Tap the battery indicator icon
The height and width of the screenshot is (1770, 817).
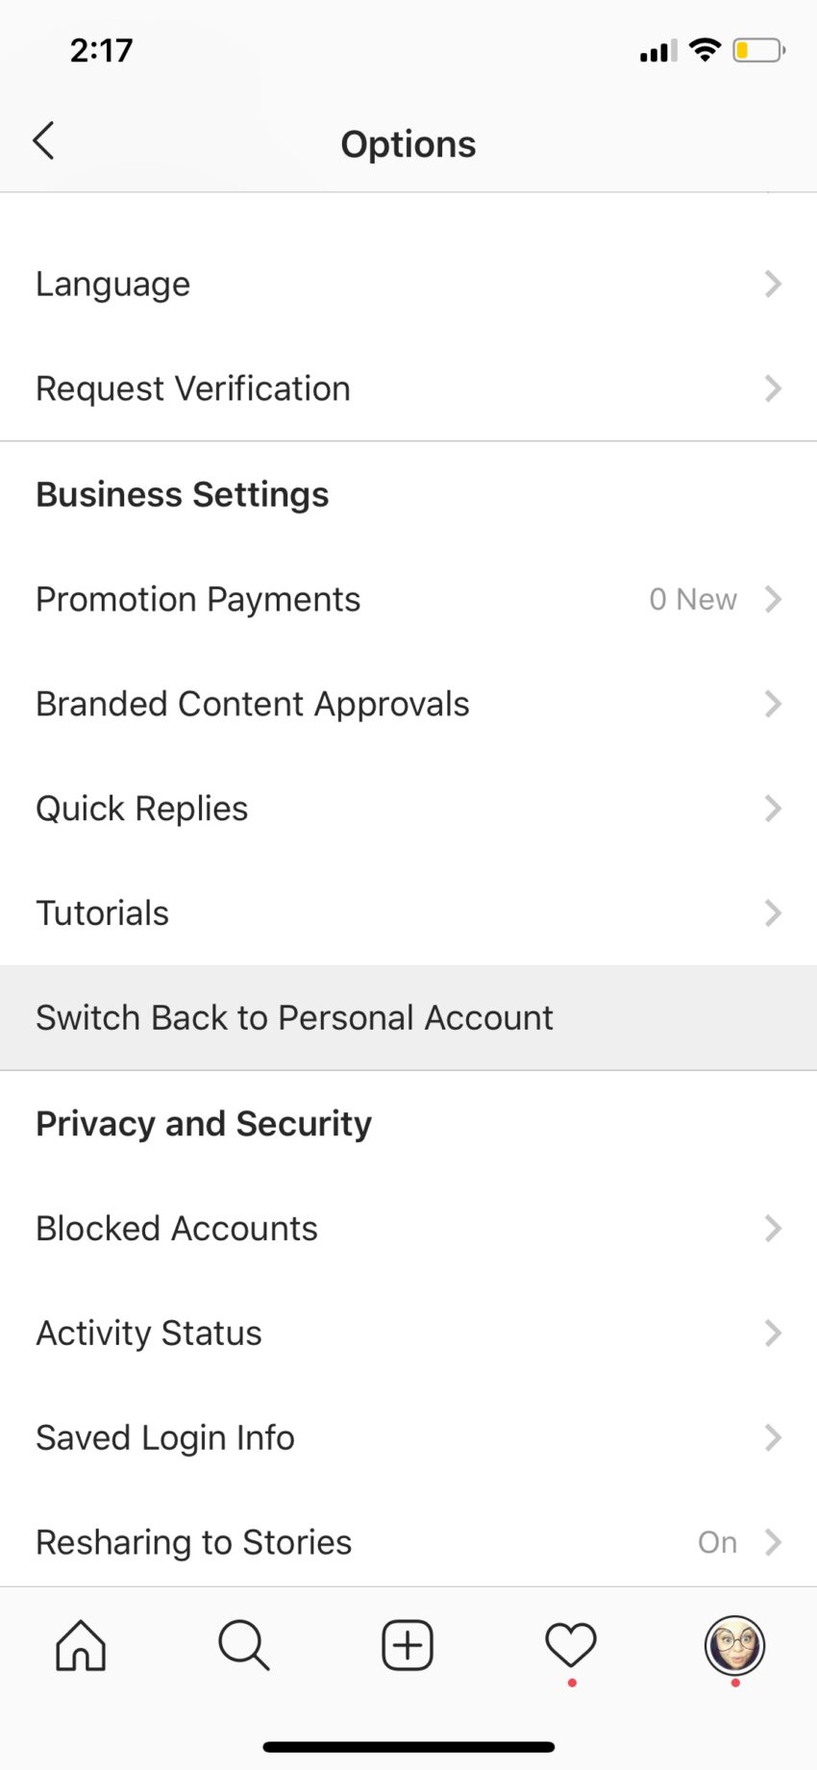coord(758,50)
